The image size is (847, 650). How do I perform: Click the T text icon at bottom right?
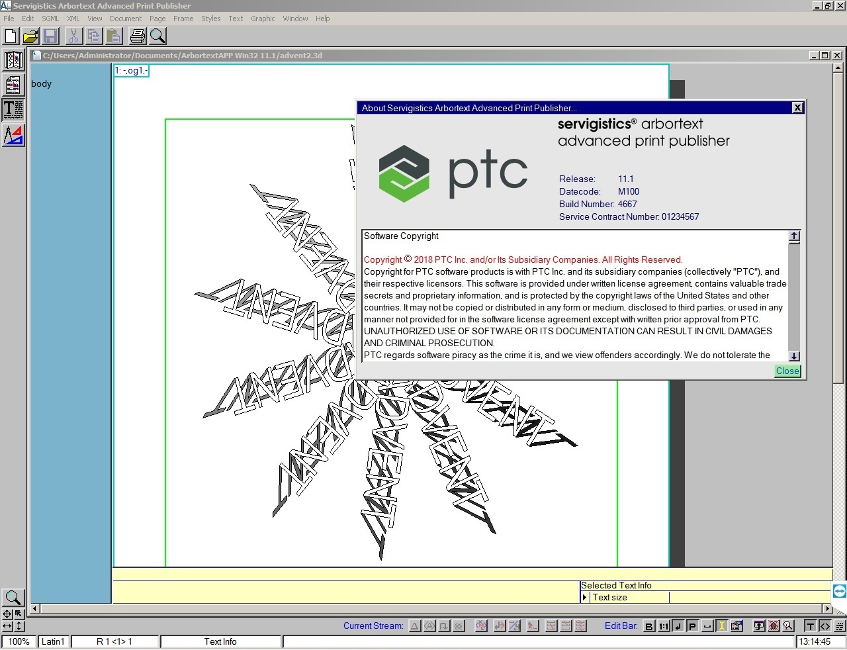tap(810, 626)
